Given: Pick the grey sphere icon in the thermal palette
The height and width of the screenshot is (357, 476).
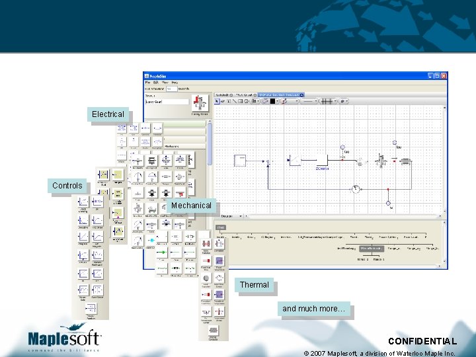Looking at the screenshot, I should (206, 278).
